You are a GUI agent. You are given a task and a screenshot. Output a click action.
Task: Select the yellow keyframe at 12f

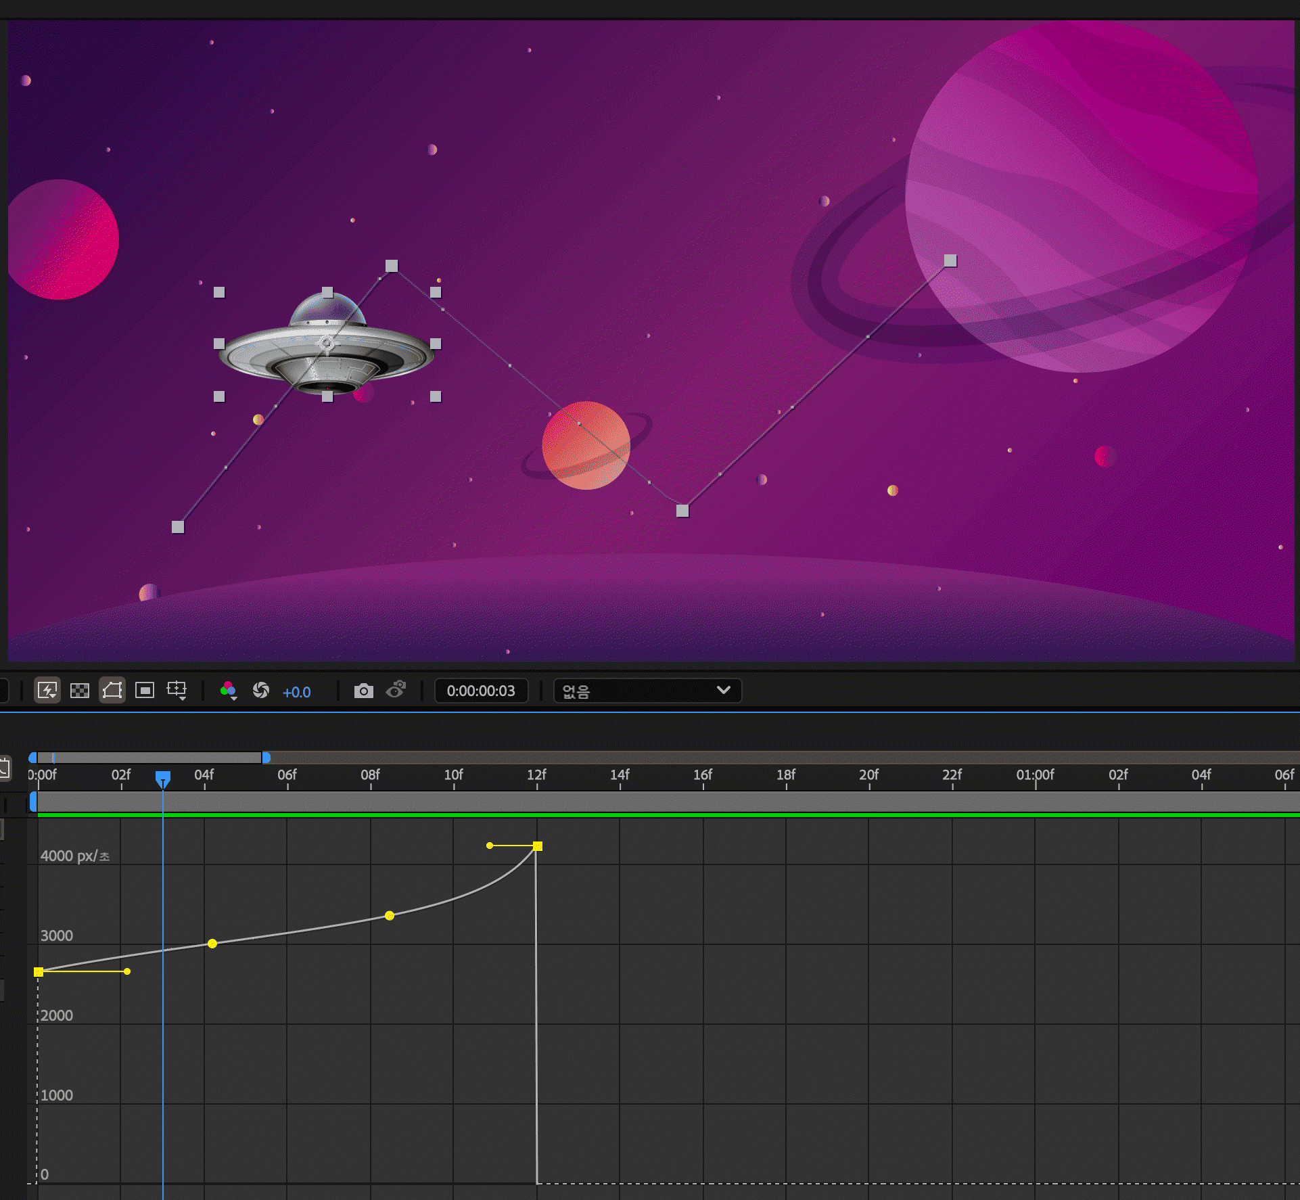coord(538,846)
